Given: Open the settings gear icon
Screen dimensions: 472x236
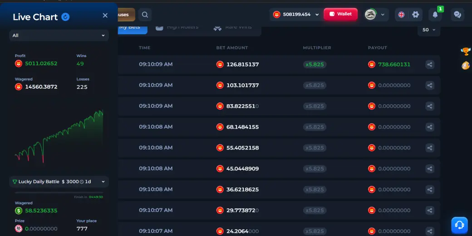Looking at the screenshot, I should [415, 14].
